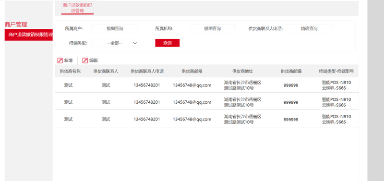Open the 终端类型 dropdown
The width and height of the screenshot is (384, 181).
click(x=115, y=43)
